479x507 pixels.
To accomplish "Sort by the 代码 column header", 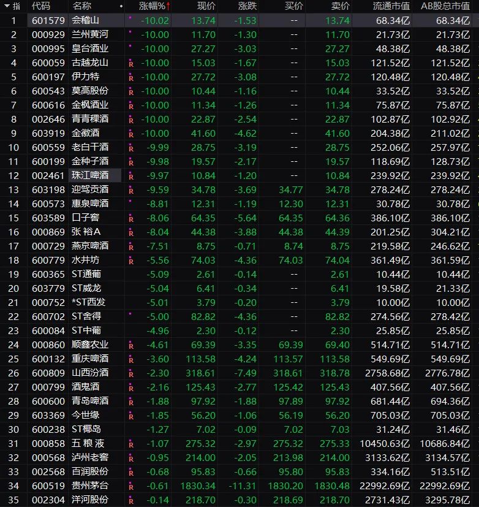I will pyautogui.click(x=41, y=6).
